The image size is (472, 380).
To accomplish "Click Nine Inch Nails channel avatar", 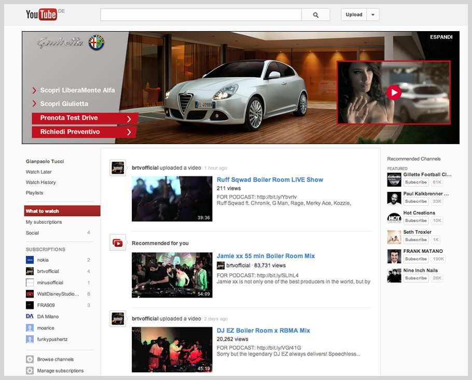I will (x=394, y=276).
